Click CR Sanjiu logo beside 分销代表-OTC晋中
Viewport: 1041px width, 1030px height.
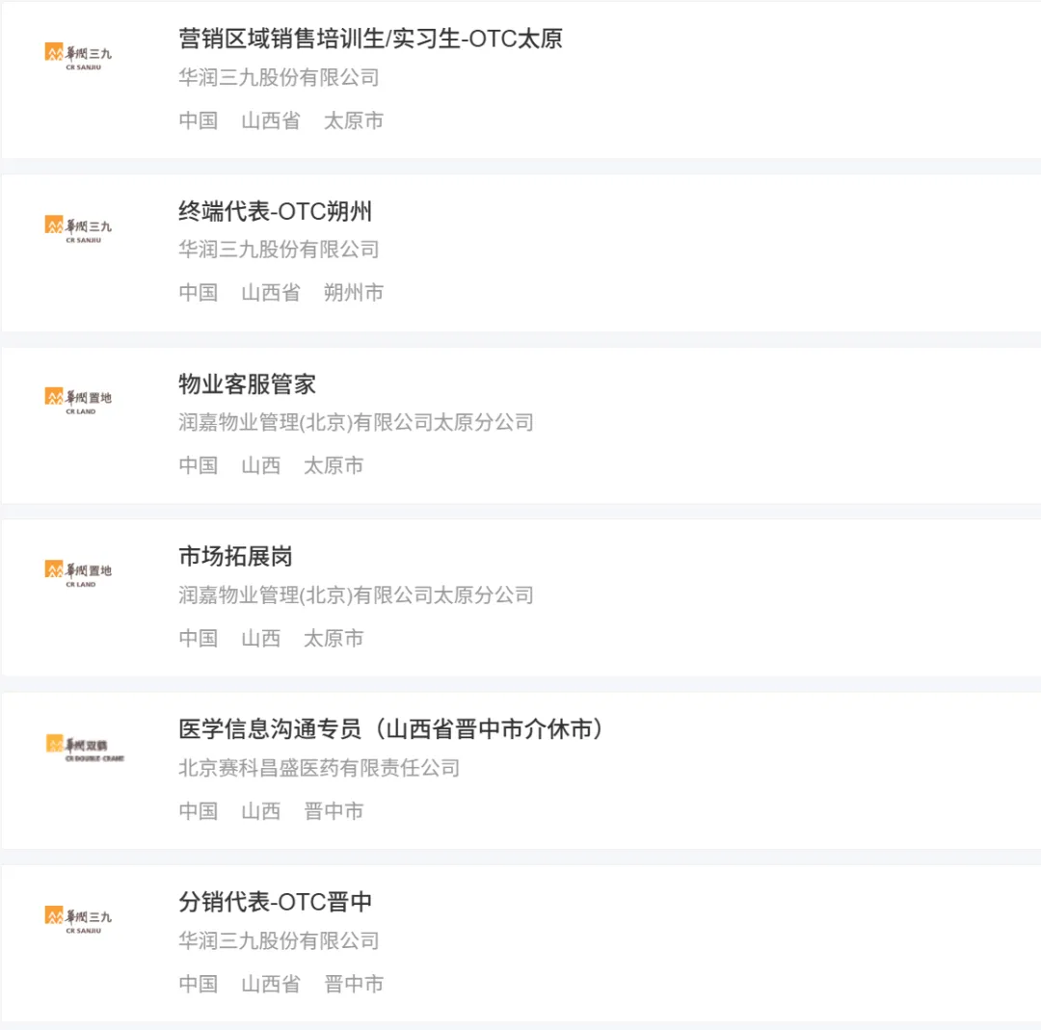coord(78,919)
